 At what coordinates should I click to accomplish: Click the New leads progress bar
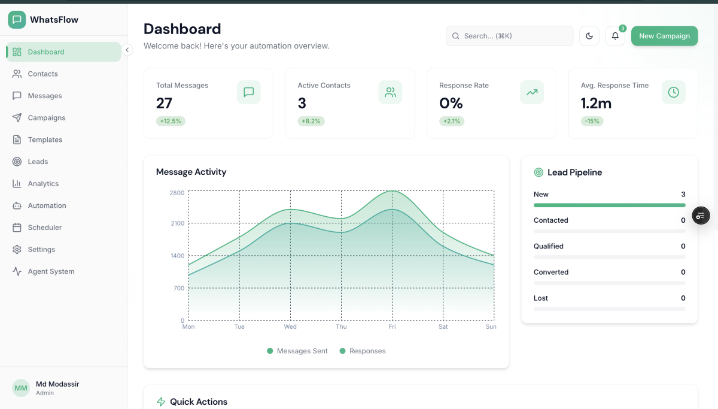[609, 205]
